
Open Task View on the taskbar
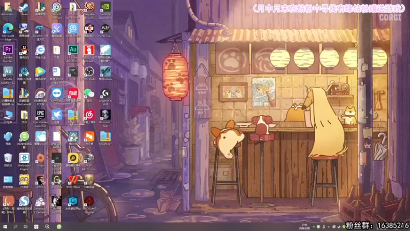click(25, 226)
